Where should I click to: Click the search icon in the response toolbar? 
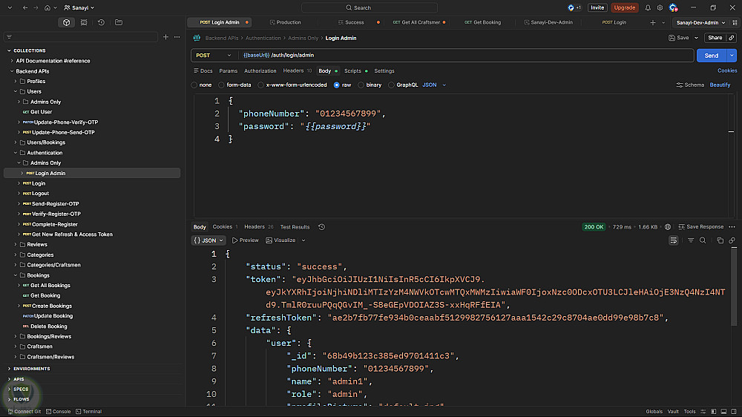pos(702,240)
